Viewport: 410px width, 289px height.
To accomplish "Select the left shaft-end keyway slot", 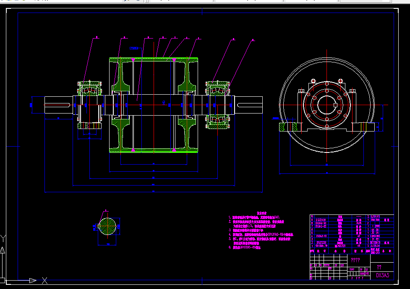I will tap(57, 105).
